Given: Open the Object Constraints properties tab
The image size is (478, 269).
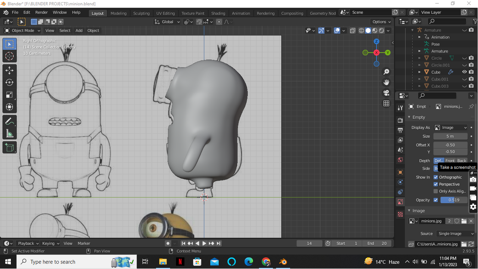Looking at the screenshot, I should [x=400, y=192].
